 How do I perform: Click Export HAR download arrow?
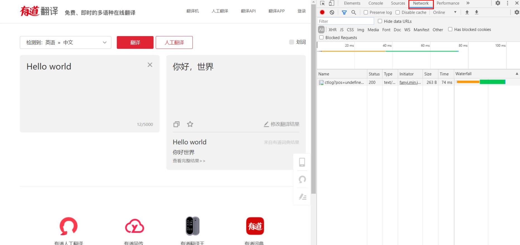[x=477, y=12]
